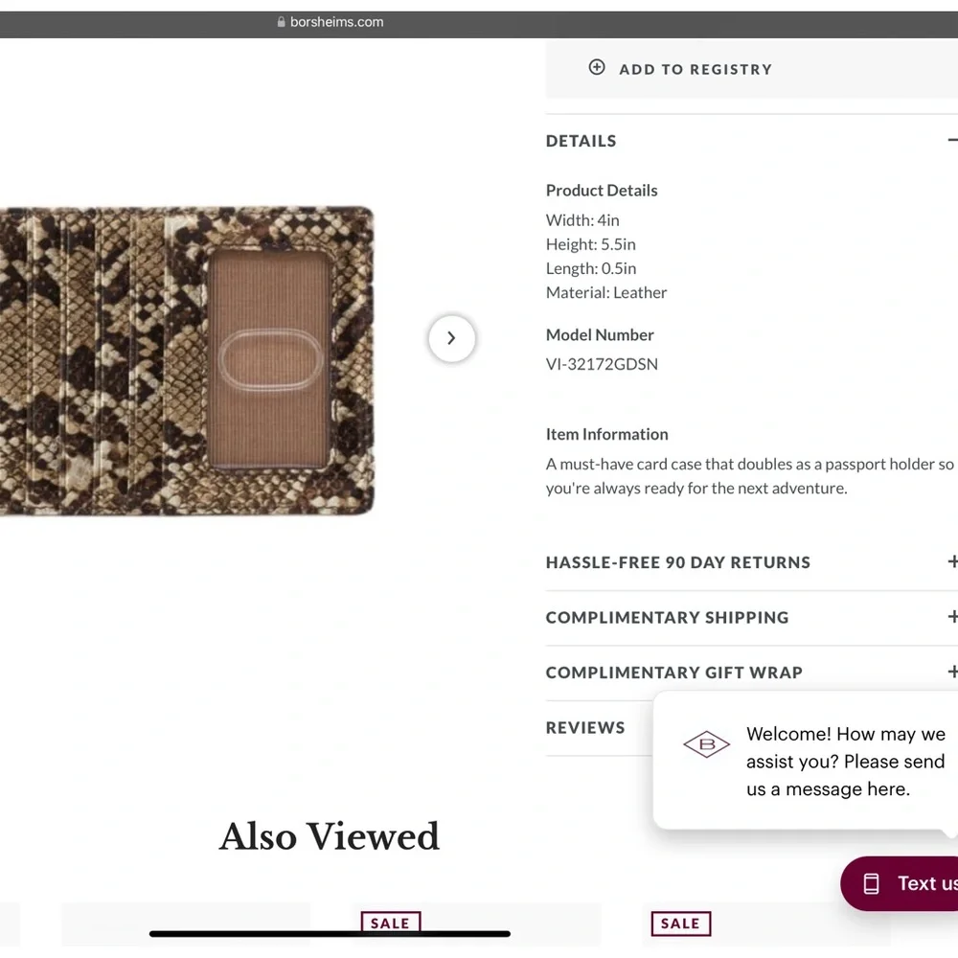Click the Borsheims diamond logo in chat bubble

pos(706,744)
